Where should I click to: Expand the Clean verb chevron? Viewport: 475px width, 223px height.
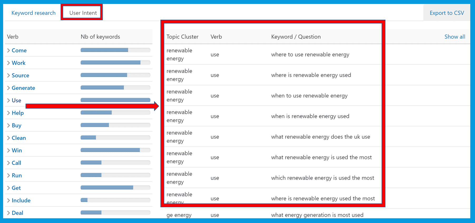pos(8,138)
